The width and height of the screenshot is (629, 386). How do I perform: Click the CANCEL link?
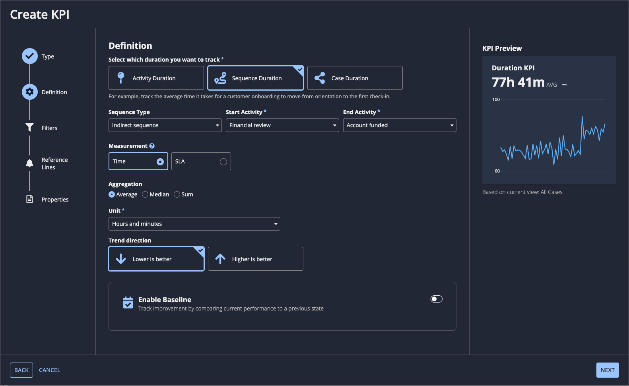pyautogui.click(x=49, y=370)
